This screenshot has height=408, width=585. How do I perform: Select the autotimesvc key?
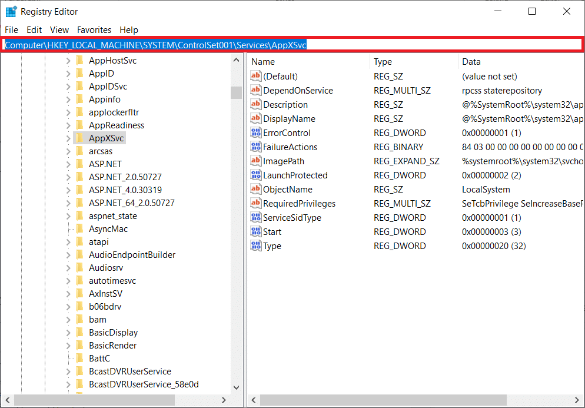tap(112, 281)
